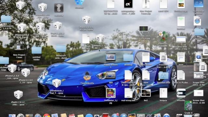208x117 pixels.
Task: Select the Mac vs Pc.doc file
Action: (181, 75)
